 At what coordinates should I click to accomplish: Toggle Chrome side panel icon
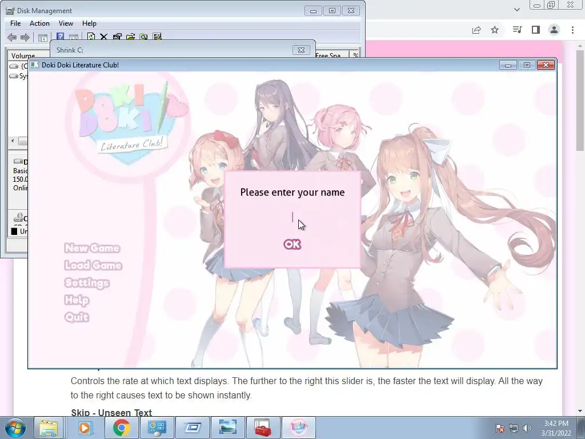coord(536,30)
